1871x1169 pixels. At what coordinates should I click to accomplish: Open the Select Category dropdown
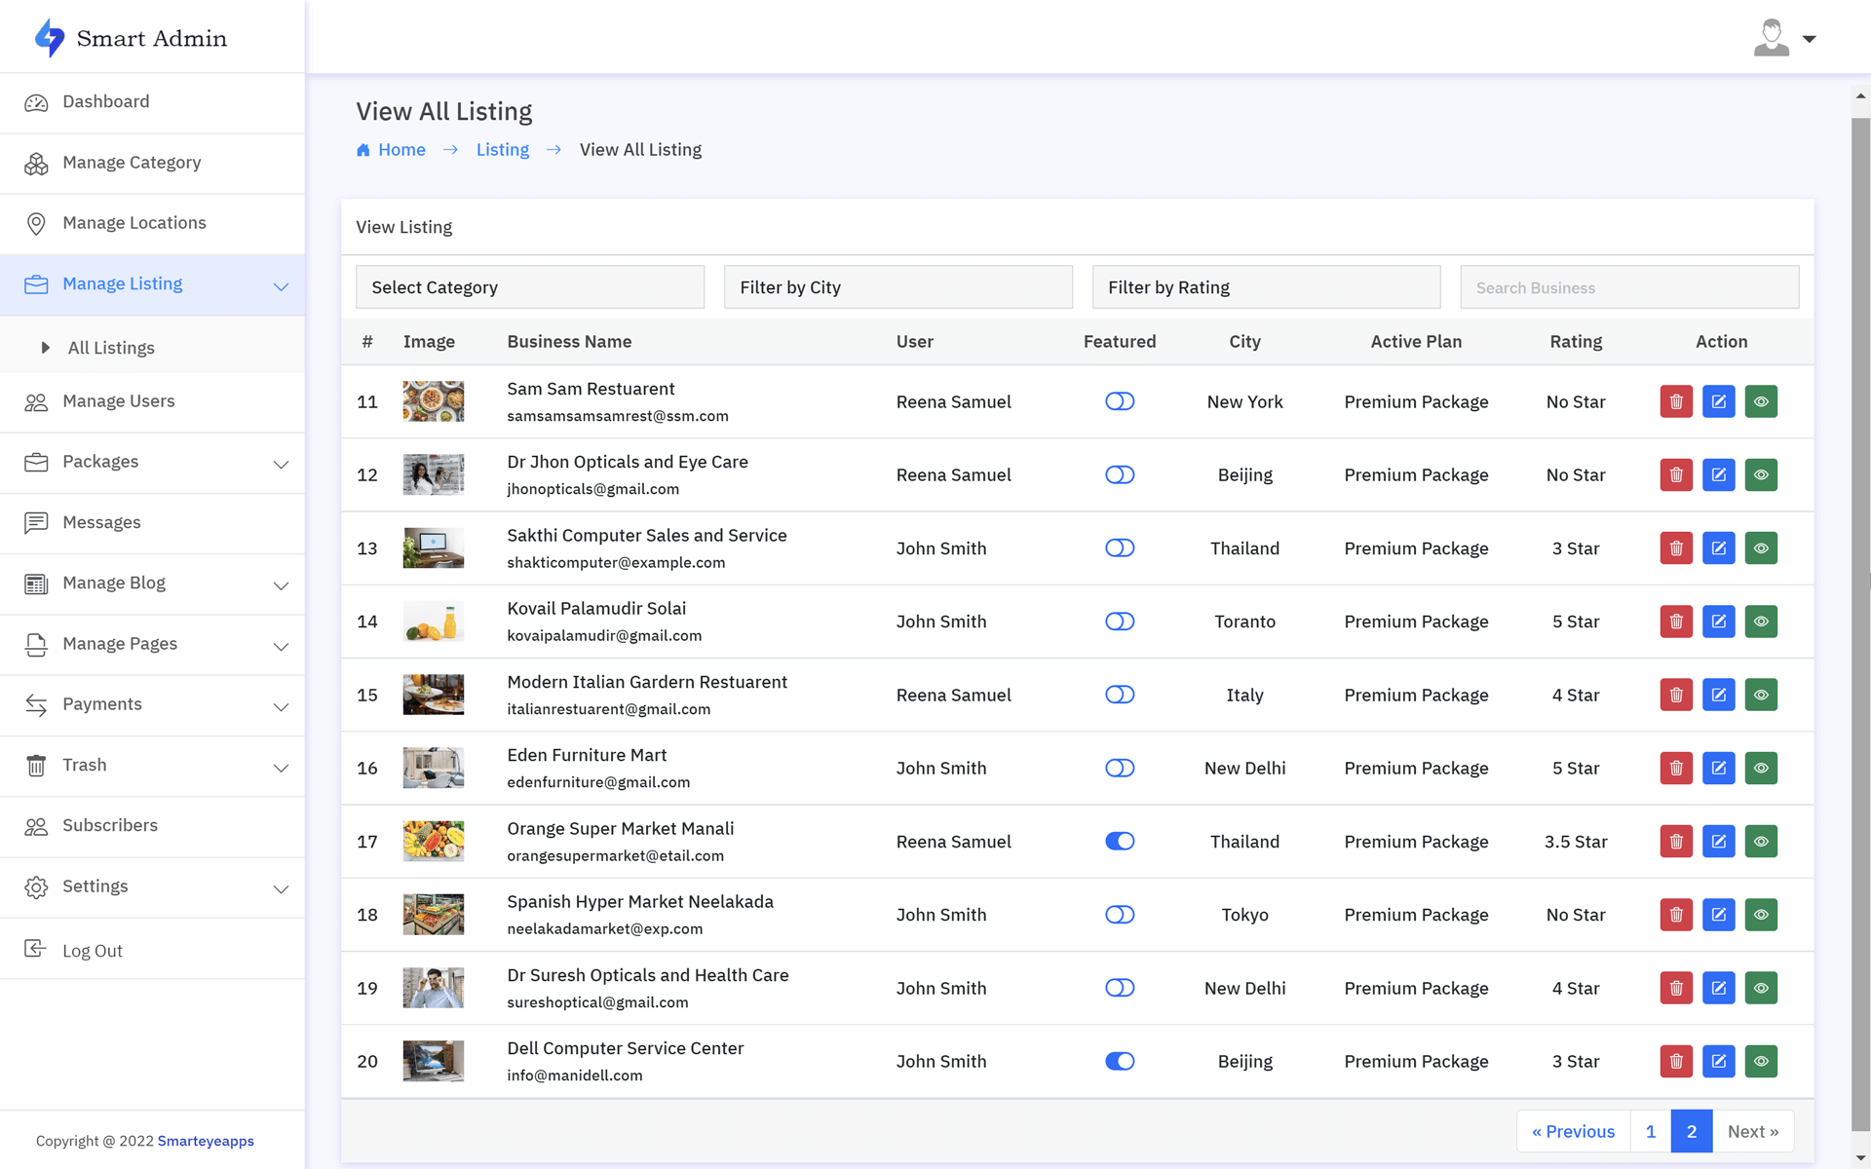(x=530, y=286)
